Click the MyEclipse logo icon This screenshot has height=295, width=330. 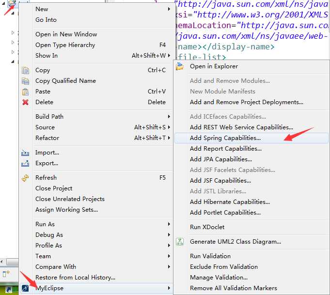click(25, 288)
